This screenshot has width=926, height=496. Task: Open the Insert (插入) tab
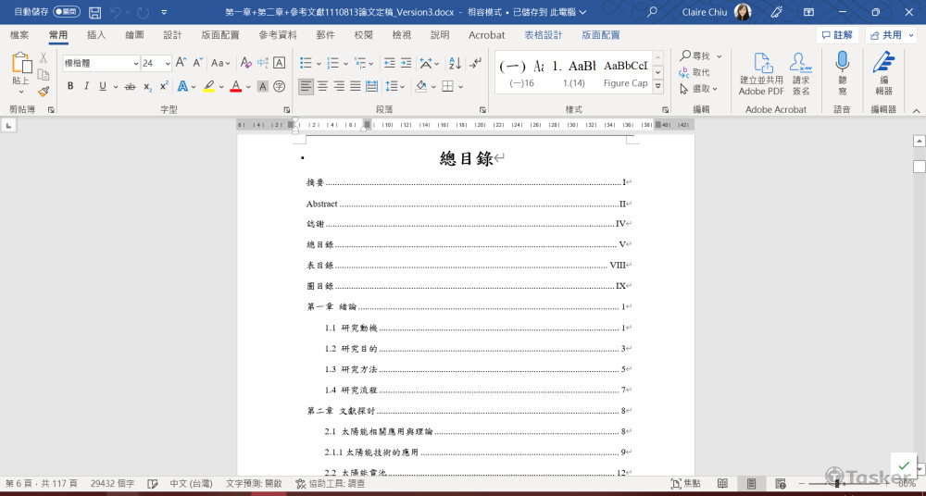(96, 35)
